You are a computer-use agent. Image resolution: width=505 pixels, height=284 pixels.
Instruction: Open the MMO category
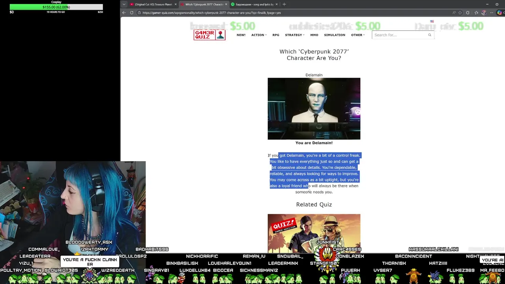(314, 35)
